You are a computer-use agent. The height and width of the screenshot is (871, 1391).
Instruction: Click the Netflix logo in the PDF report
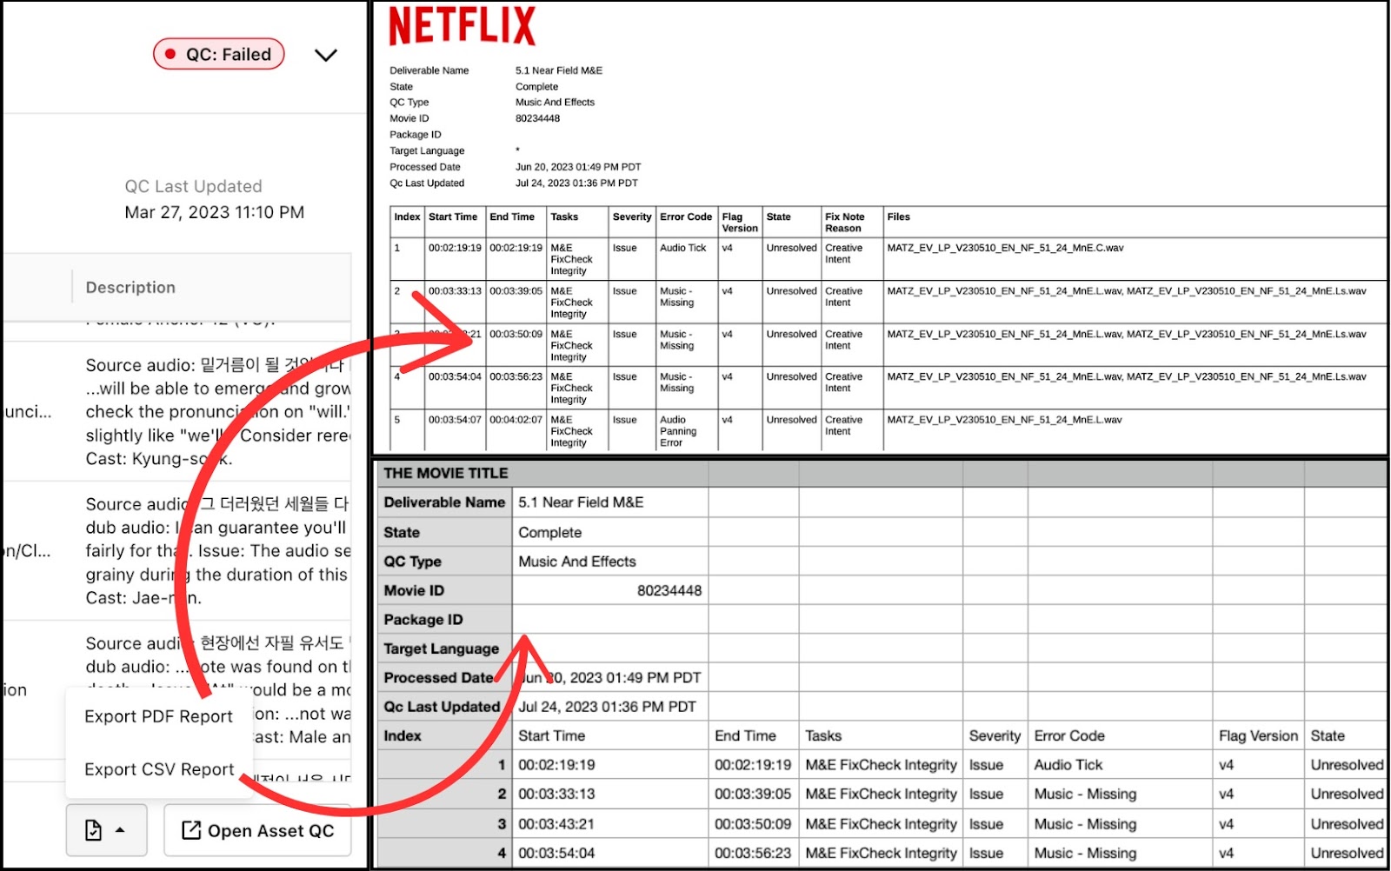point(463,25)
